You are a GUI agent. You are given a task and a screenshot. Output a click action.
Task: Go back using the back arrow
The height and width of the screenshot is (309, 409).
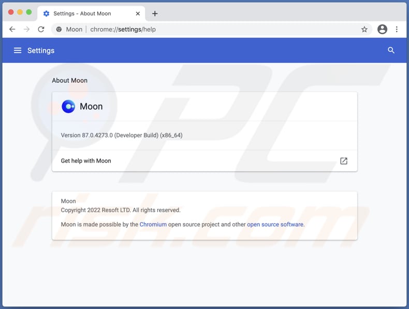tap(12, 29)
